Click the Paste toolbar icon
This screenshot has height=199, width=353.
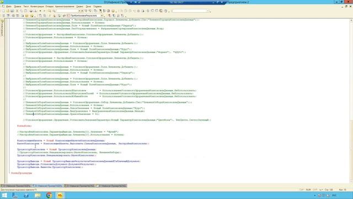point(26,11)
